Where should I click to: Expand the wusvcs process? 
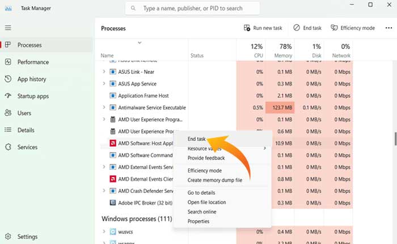point(104,232)
